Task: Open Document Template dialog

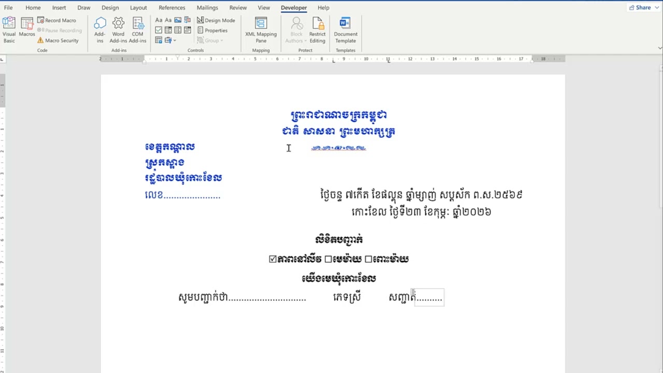Action: 345,30
